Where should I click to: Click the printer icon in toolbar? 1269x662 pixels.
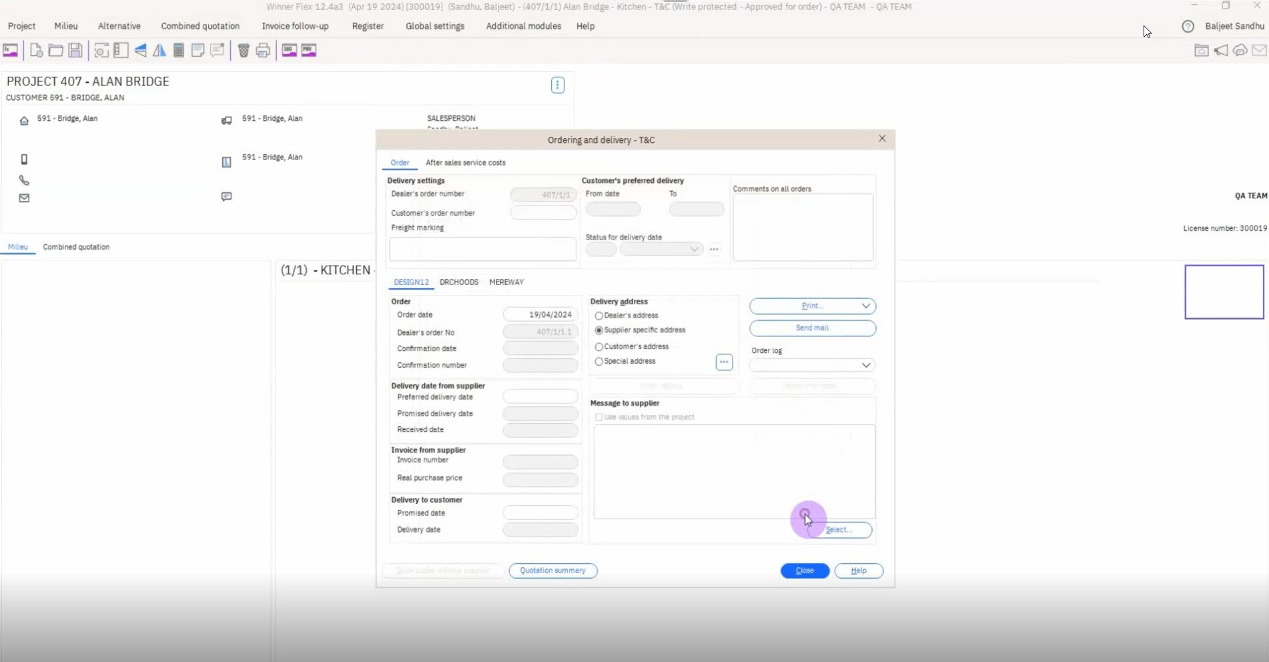point(263,51)
